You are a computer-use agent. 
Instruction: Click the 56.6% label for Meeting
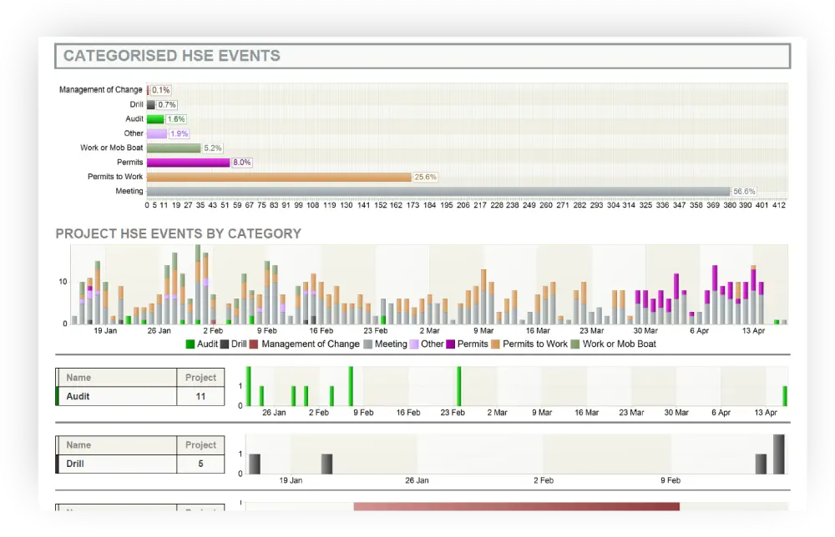coord(744,192)
